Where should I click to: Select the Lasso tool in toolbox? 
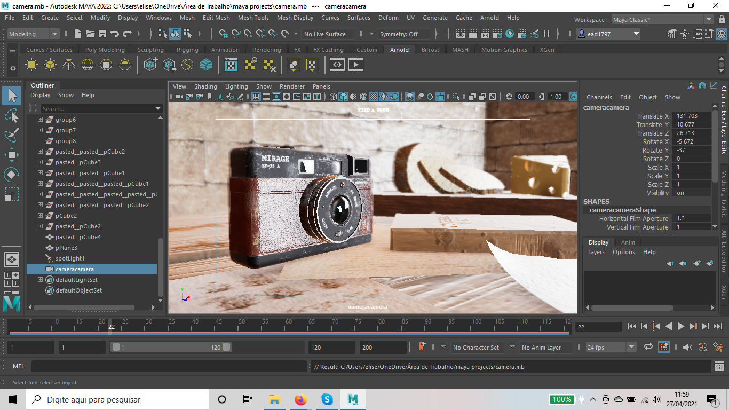pos(12,115)
